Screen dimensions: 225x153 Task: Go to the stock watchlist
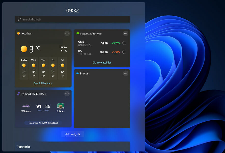click(102, 62)
